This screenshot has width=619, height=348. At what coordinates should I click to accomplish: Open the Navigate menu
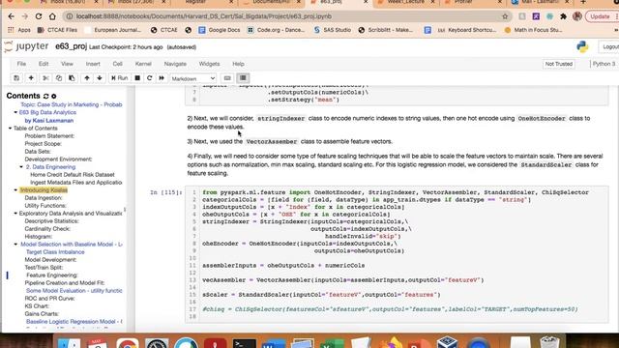pos(175,64)
